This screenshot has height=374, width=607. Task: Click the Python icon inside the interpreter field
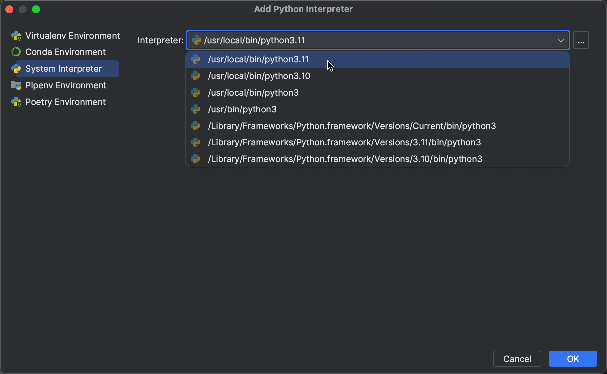[196, 40]
